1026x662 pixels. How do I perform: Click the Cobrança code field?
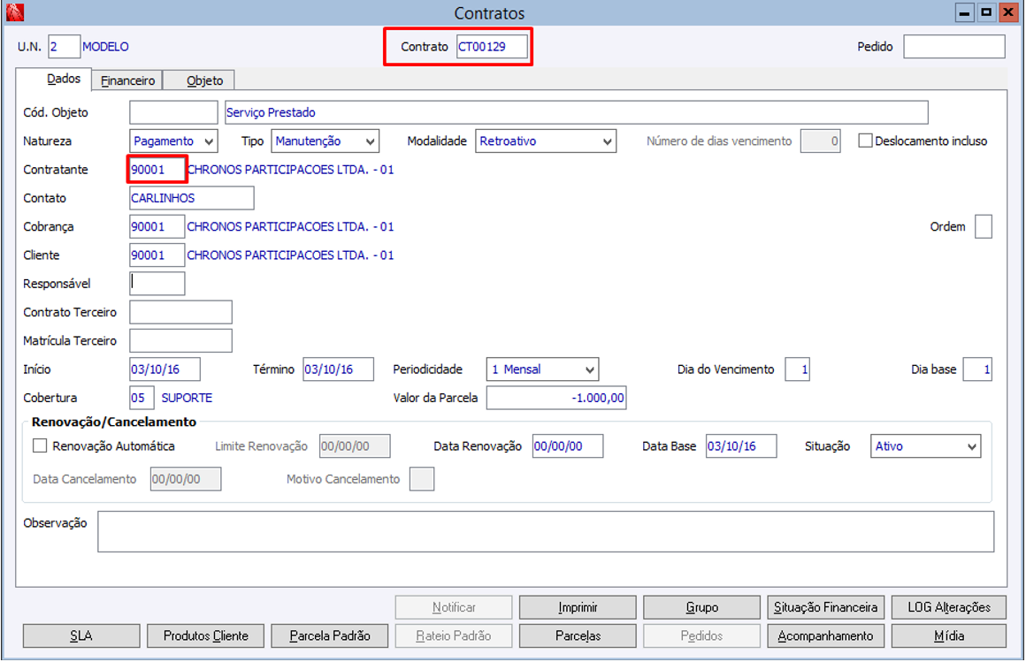[157, 226]
